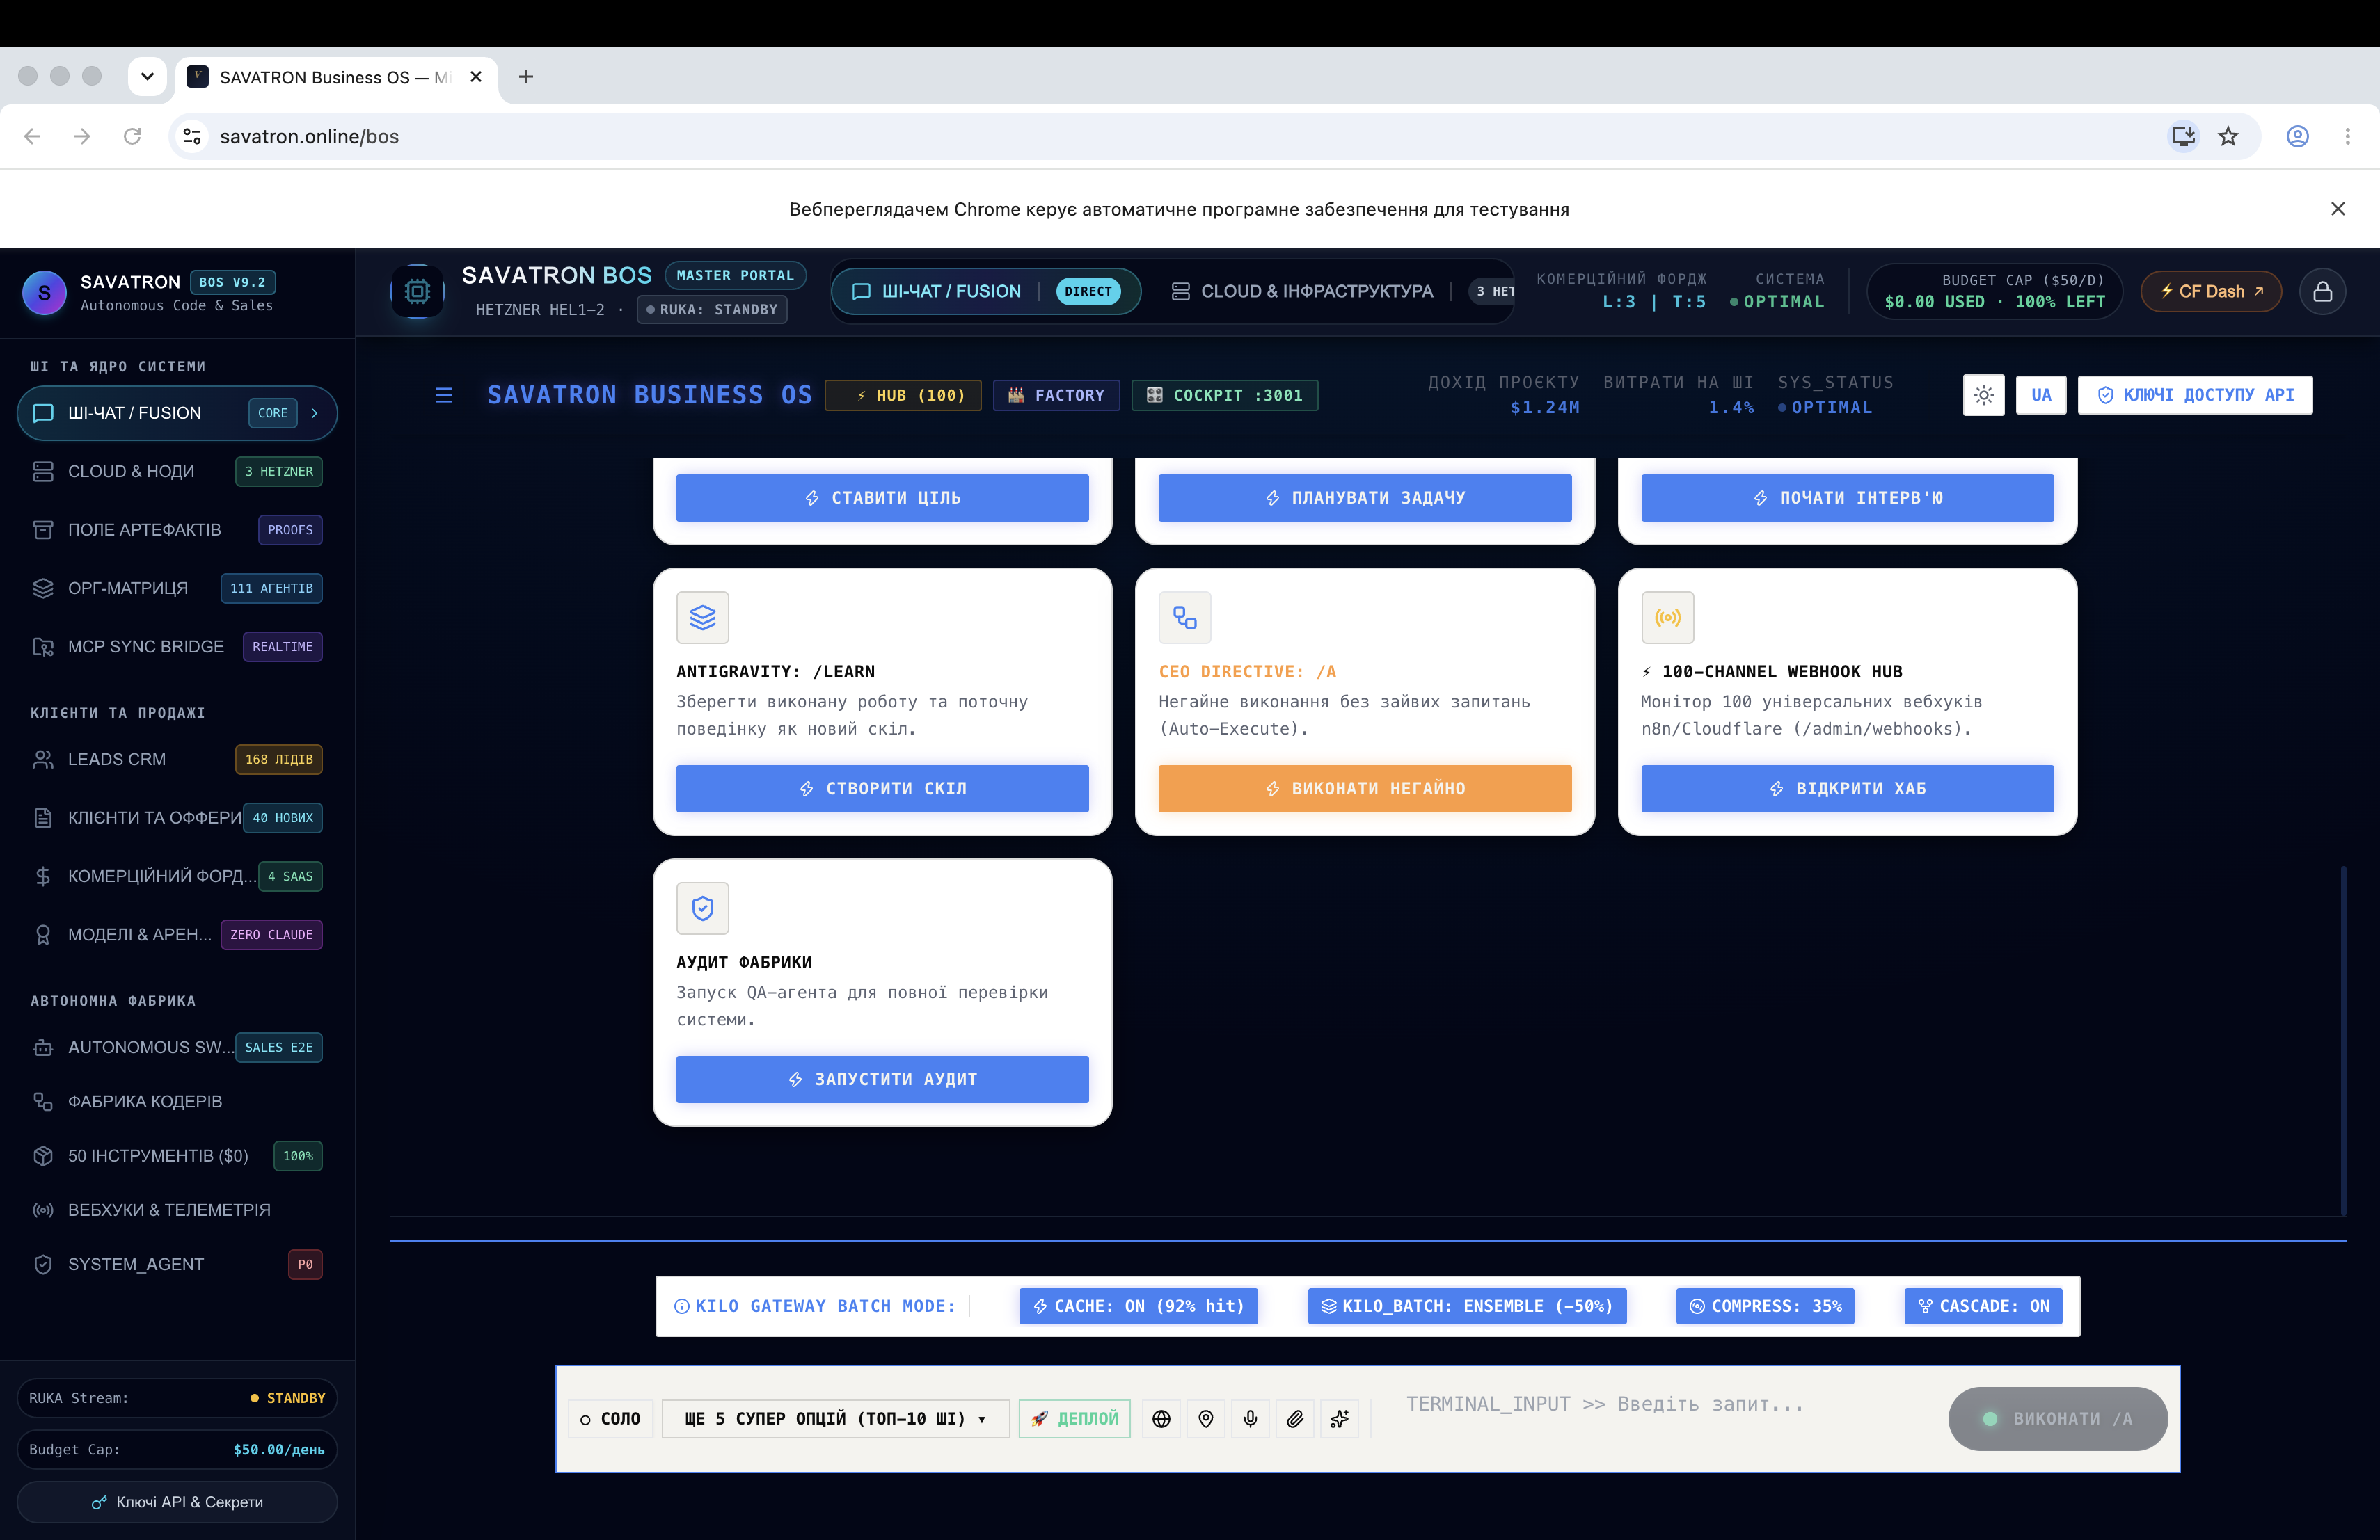
Task: Click the SAVATRON avatar S logo
Action: tap(44, 293)
